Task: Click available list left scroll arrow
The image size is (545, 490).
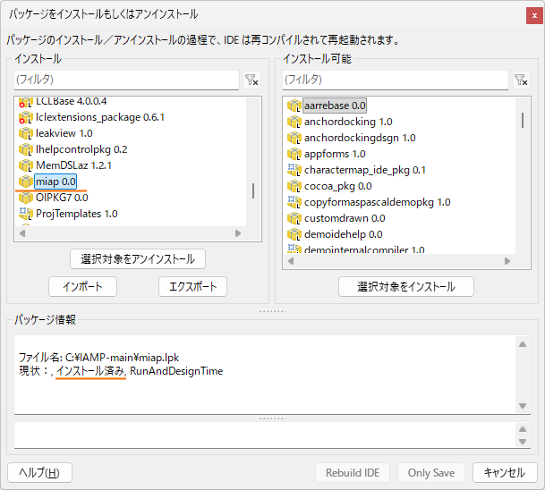Action: pos(291,261)
